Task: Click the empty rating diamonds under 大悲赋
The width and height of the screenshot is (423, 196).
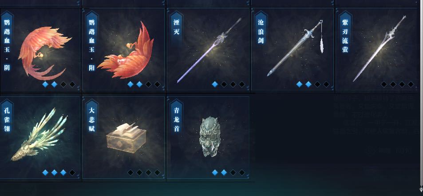Action: pyautogui.click(x=143, y=172)
